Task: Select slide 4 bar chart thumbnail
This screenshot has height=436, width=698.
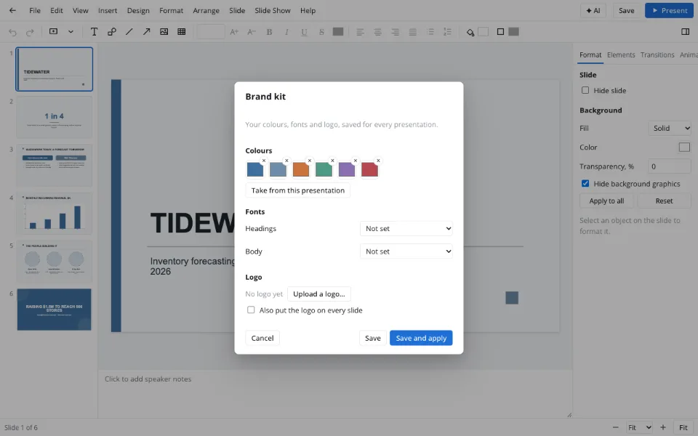Action: (55, 214)
